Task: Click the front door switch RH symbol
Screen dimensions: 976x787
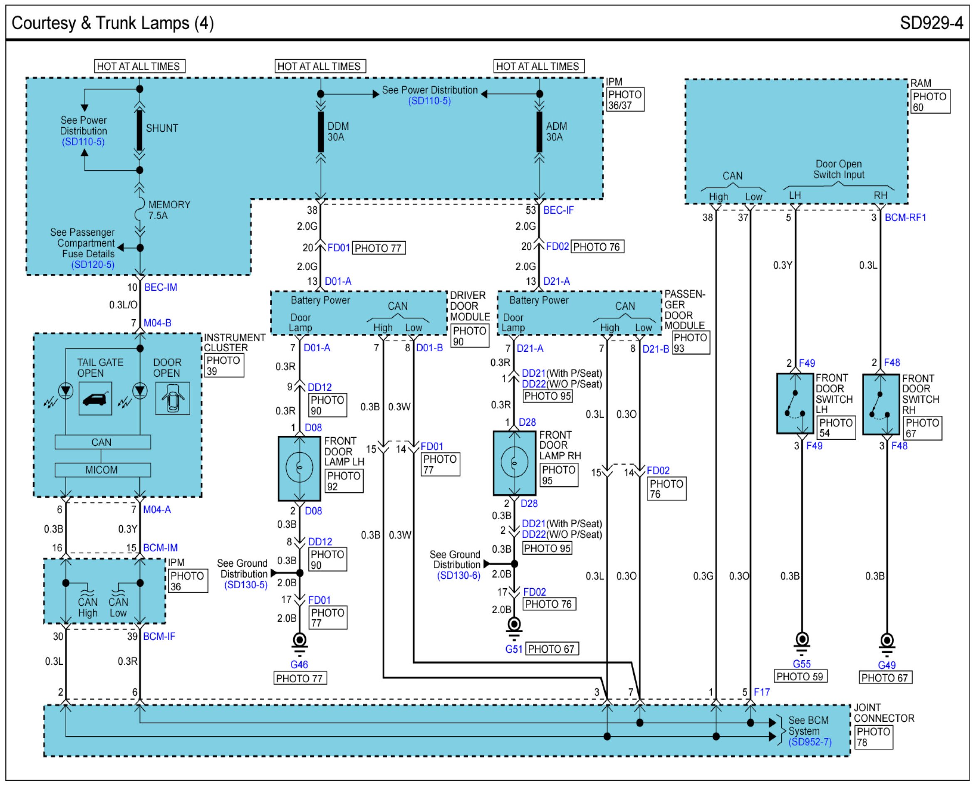Action: pos(880,405)
